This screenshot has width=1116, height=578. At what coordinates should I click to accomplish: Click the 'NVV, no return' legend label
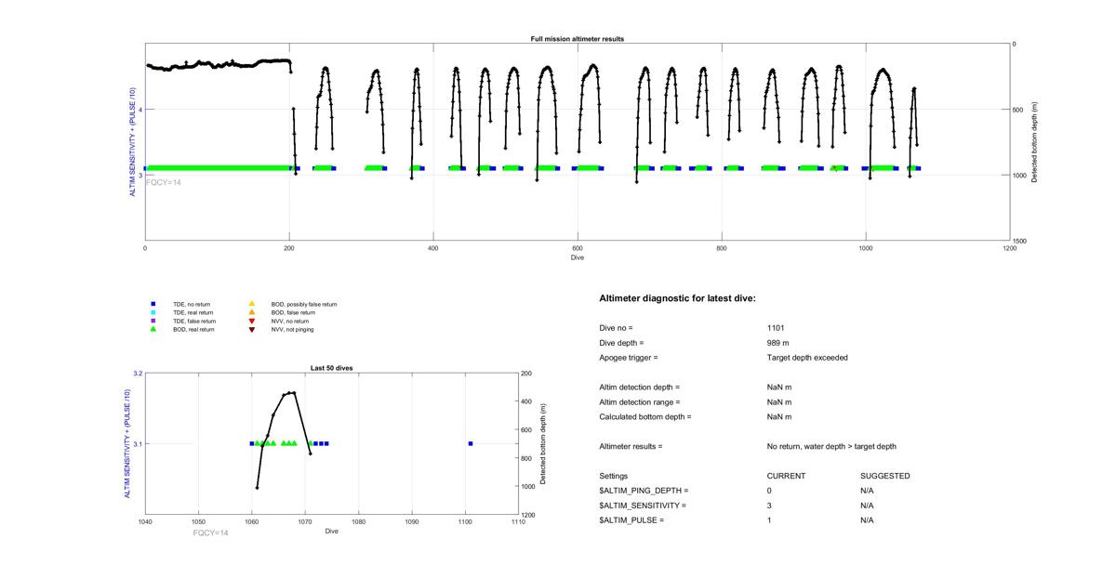[x=290, y=321]
